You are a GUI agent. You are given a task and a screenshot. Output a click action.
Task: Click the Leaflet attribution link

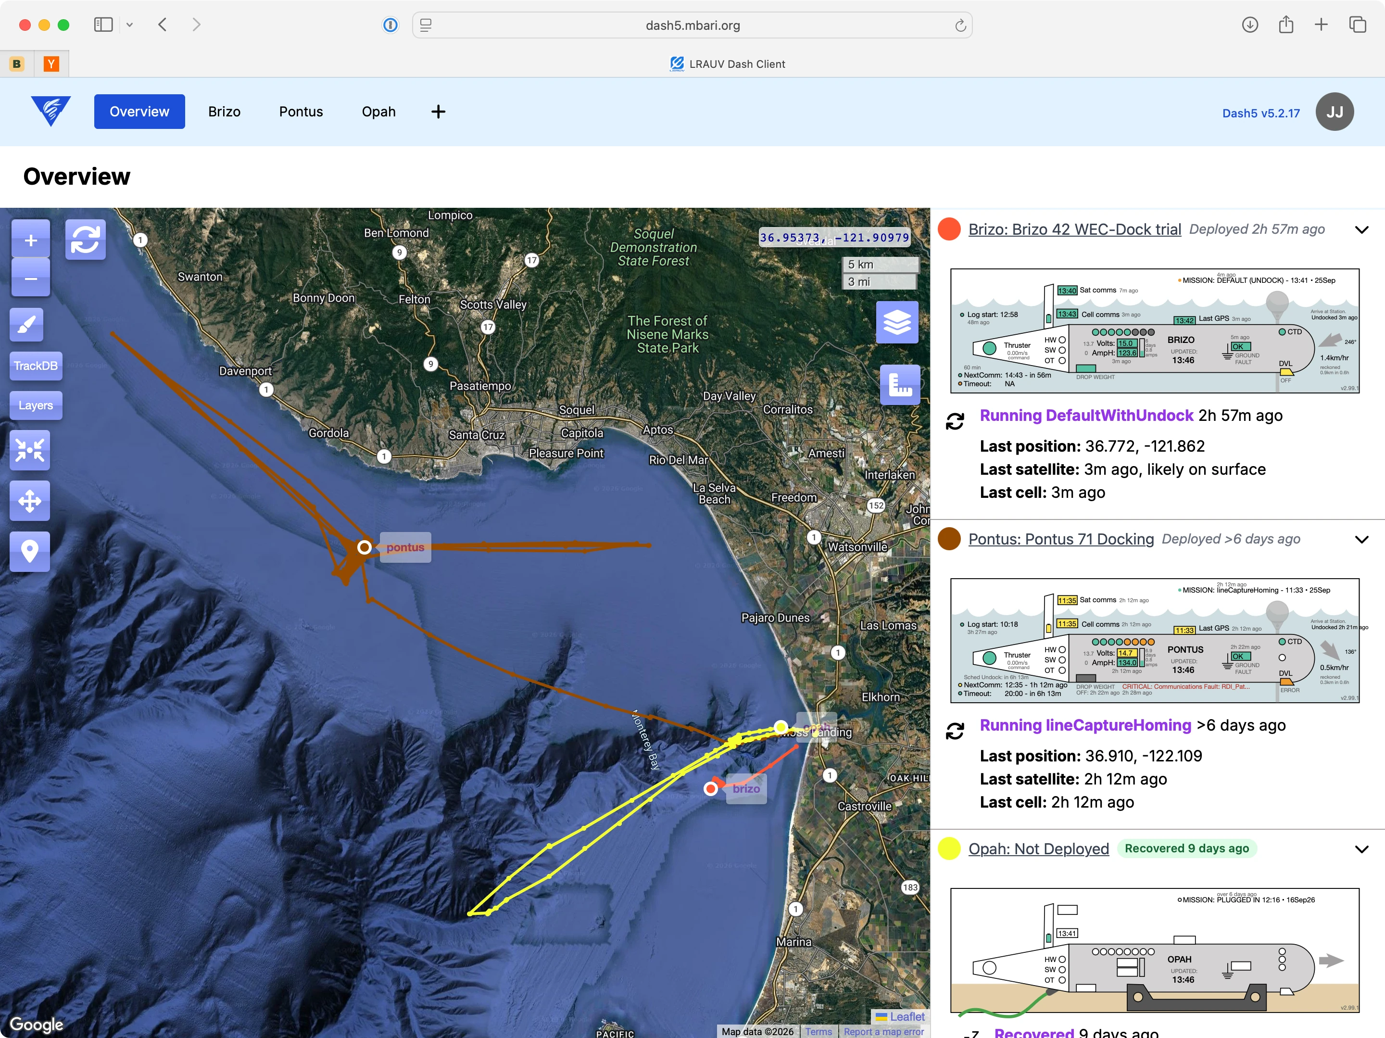coord(907,1016)
